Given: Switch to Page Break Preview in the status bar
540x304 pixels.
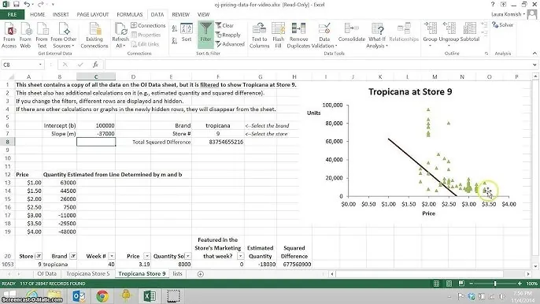Looking at the screenshot, I should coord(461,284).
